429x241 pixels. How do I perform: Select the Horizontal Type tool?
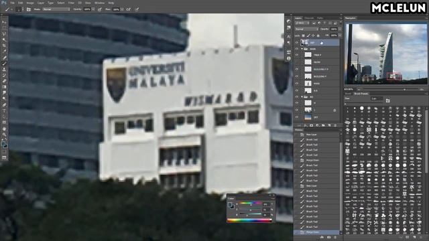(x=4, y=110)
